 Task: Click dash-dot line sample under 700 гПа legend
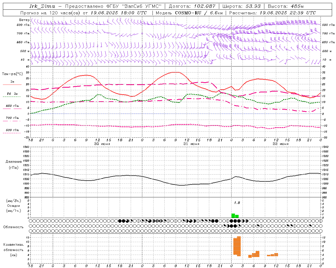pos(12,121)
